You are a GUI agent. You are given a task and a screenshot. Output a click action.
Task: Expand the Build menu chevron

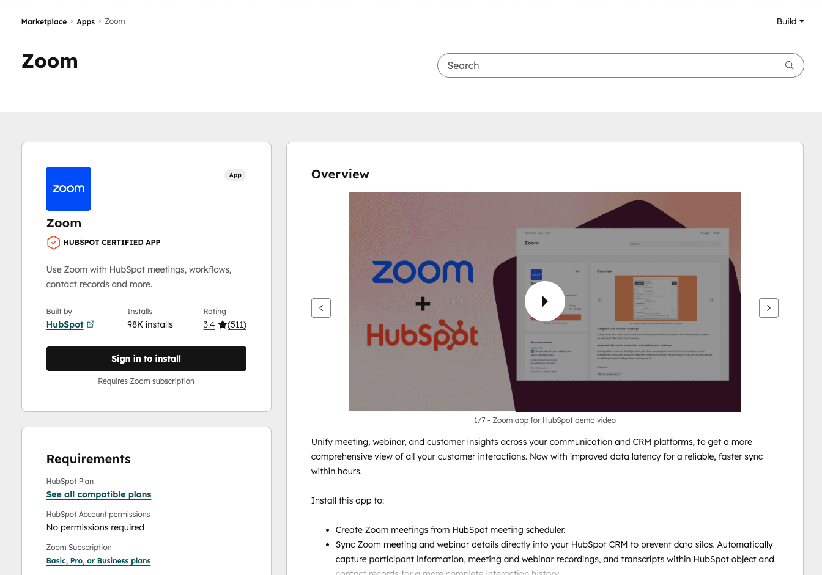(x=802, y=21)
